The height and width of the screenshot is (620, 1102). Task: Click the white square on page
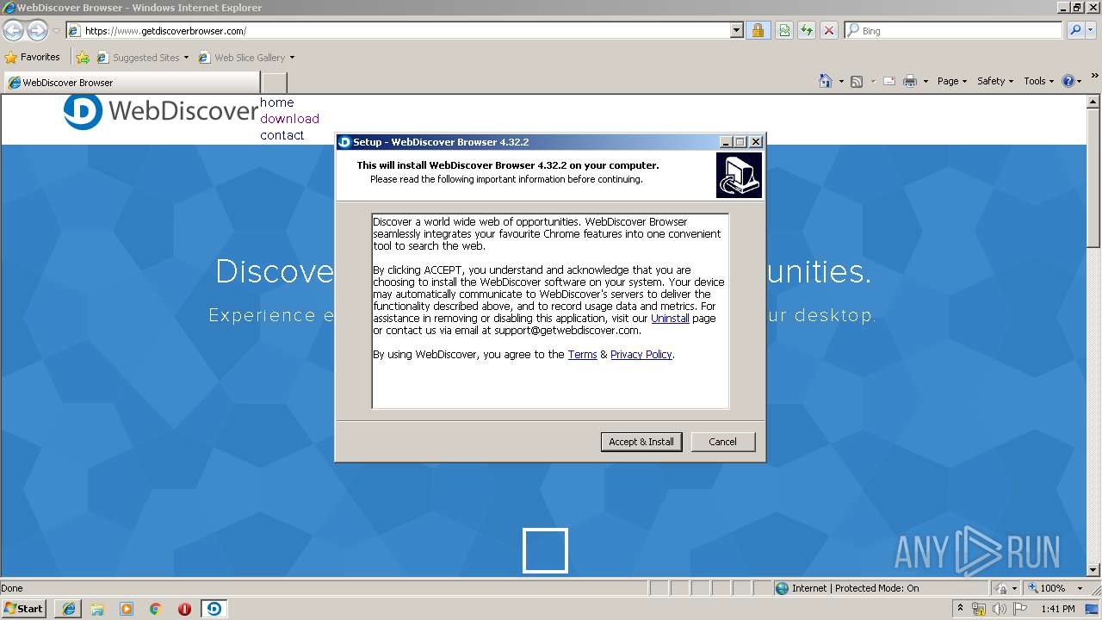point(545,550)
